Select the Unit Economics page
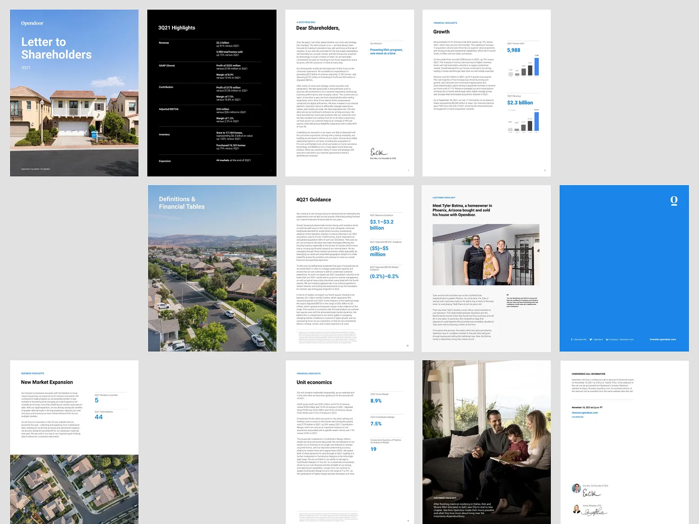Viewport: 699px width, 524px height. pyautogui.click(x=349, y=441)
